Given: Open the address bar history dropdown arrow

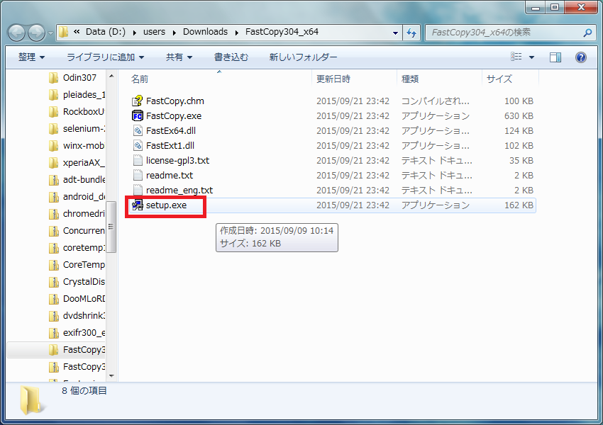Looking at the screenshot, I should point(395,33).
